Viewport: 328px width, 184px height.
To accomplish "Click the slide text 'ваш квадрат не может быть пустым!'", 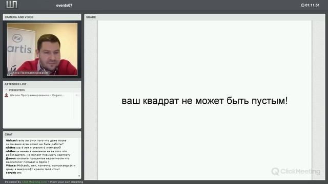I will [x=204, y=101].
